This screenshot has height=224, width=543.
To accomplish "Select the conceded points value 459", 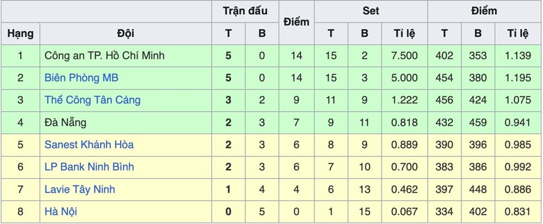I will click(x=478, y=122).
